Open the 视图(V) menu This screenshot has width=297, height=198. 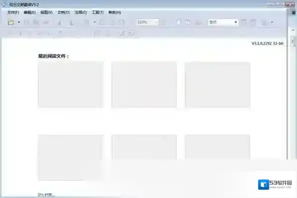(x=46, y=12)
